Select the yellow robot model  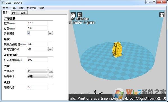click(117, 50)
